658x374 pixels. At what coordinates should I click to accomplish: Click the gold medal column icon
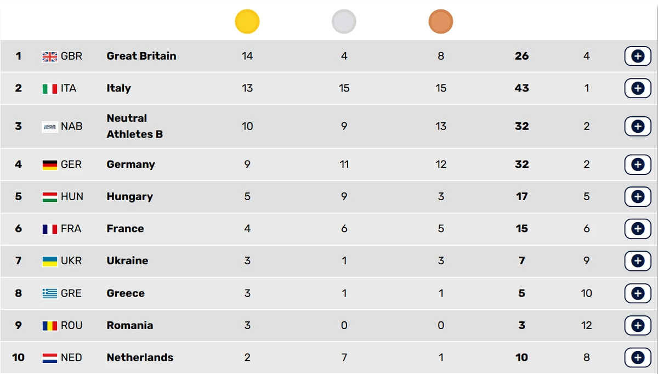(x=247, y=22)
